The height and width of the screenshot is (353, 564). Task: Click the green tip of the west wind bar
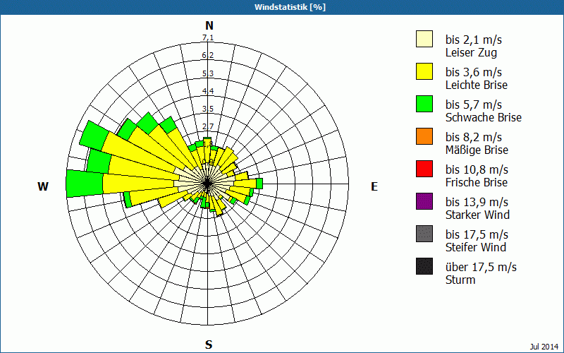[83, 184]
